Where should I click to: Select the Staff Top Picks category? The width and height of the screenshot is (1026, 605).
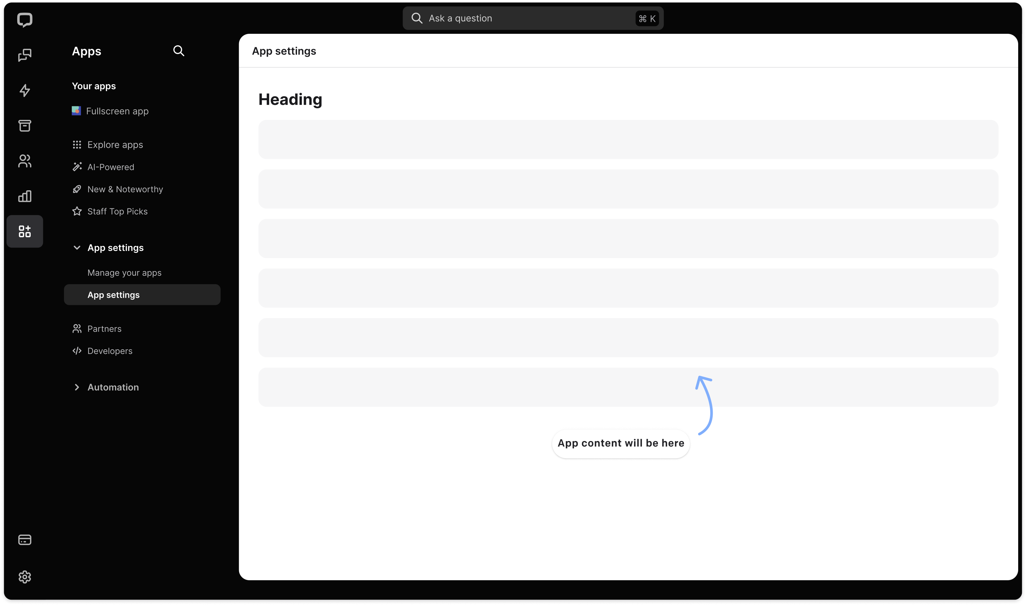(x=117, y=211)
